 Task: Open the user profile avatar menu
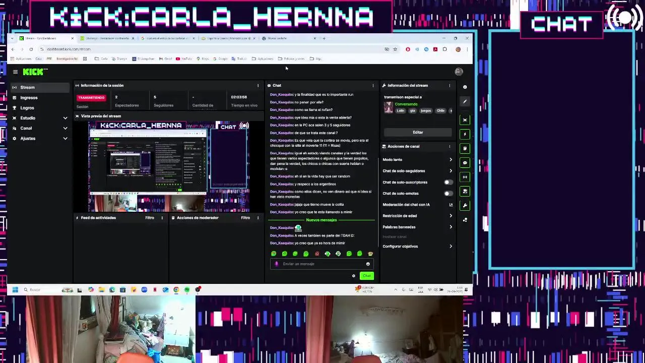click(x=459, y=72)
